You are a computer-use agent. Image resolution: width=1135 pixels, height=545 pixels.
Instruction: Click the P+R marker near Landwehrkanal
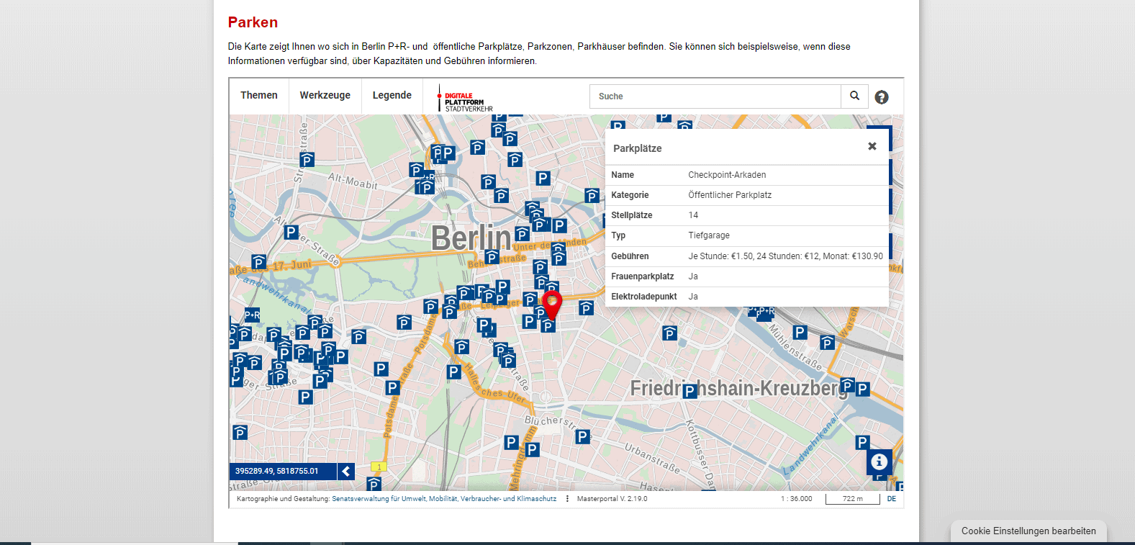click(252, 315)
